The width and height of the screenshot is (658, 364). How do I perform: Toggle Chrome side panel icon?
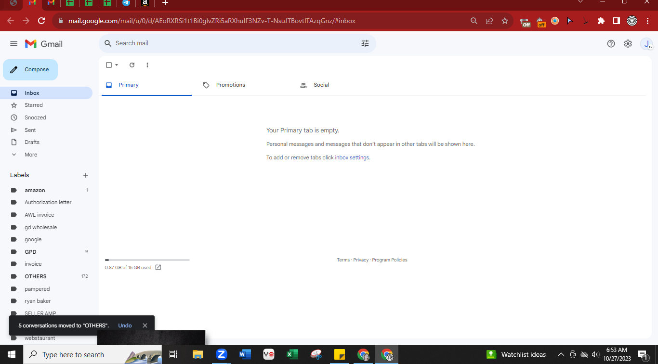coord(616,21)
